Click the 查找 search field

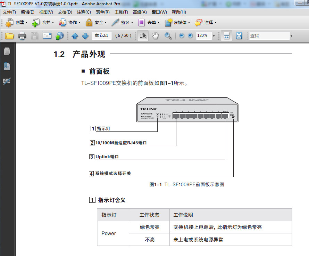269,36
